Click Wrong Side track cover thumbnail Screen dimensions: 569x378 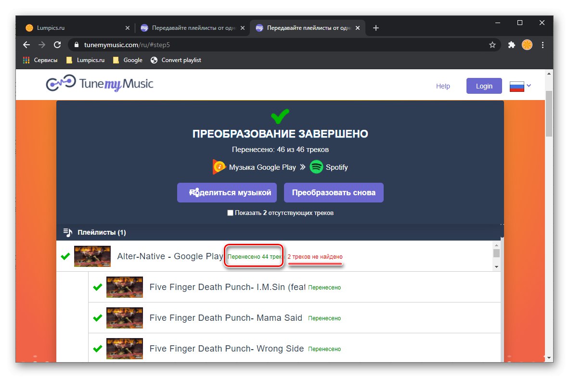(x=125, y=349)
